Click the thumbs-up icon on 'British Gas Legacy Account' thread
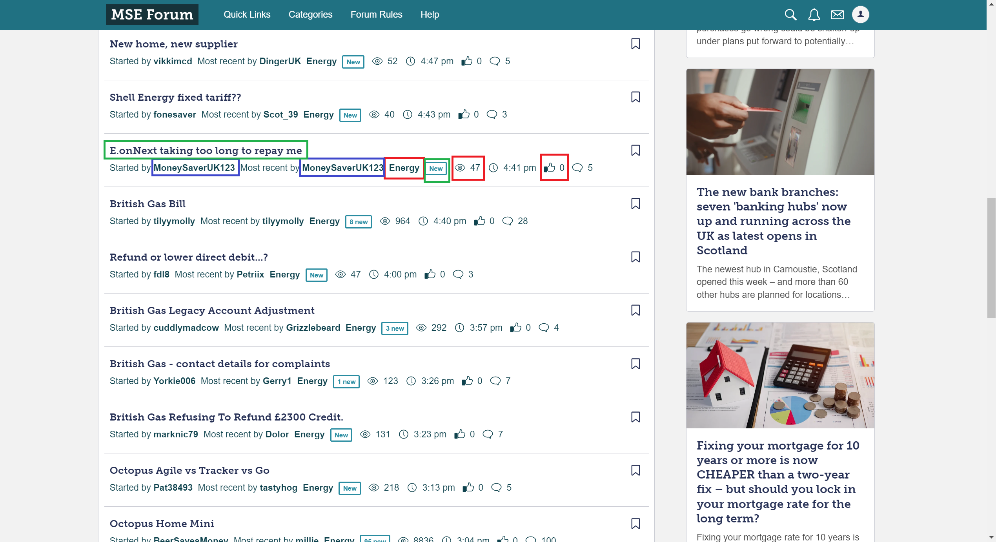The width and height of the screenshot is (996, 542). coord(515,327)
